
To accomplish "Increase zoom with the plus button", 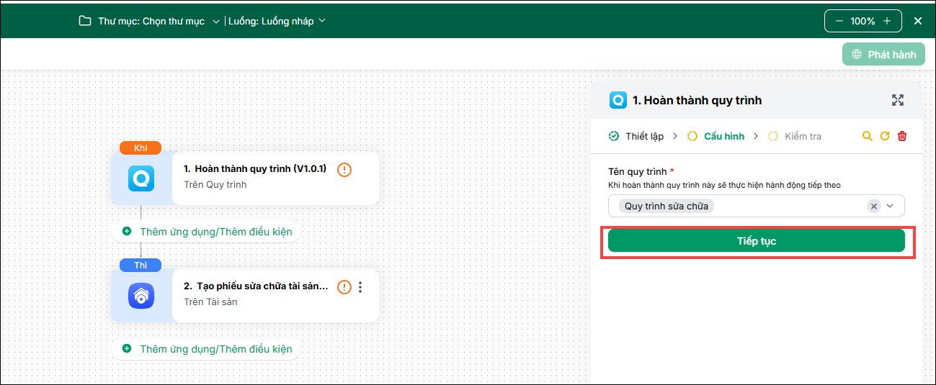I will point(887,21).
